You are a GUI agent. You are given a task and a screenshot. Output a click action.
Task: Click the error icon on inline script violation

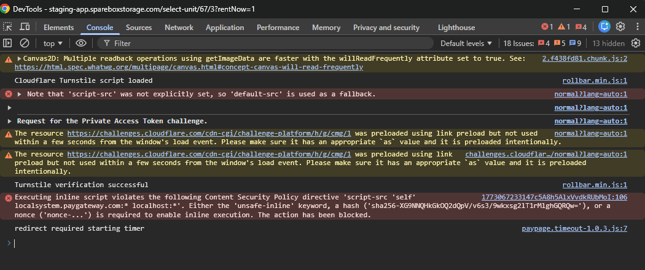pos(8,198)
